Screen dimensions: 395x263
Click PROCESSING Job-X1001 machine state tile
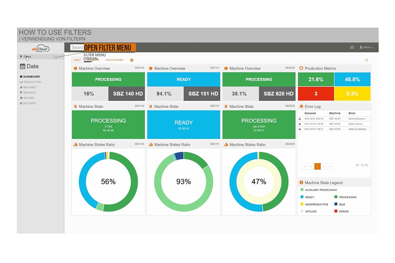(x=259, y=124)
